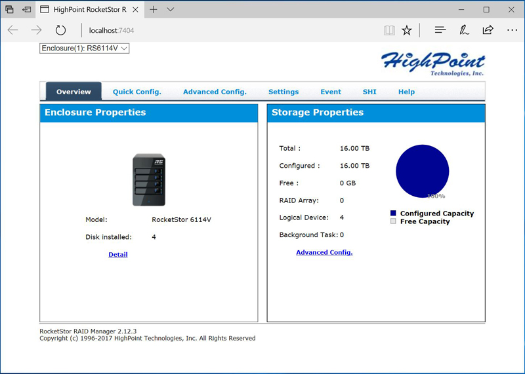Open the Hub lines icon

coord(440,30)
